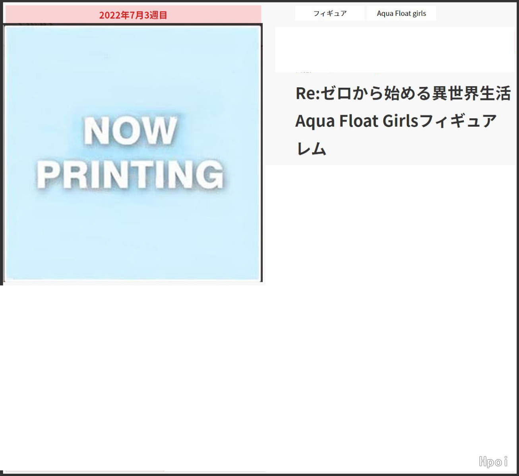Click the Hpoi watermark logo

493,461
